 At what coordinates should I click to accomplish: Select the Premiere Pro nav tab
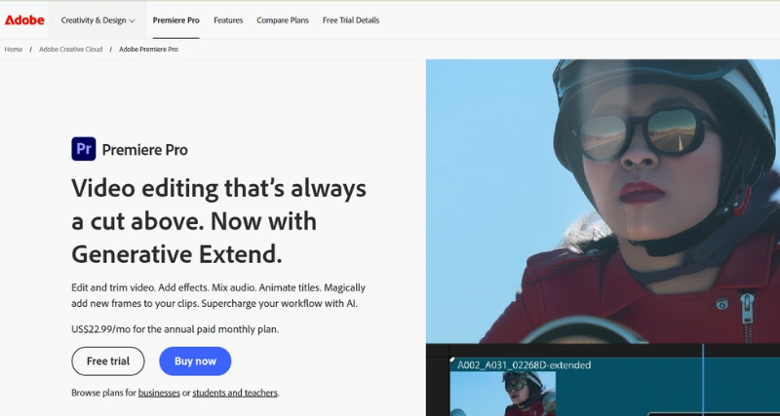pyautogui.click(x=176, y=20)
